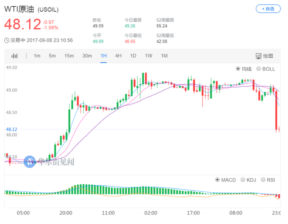The image size is (288, 224).
Task: Switch to the 1D daily tab
Action: (133, 56)
